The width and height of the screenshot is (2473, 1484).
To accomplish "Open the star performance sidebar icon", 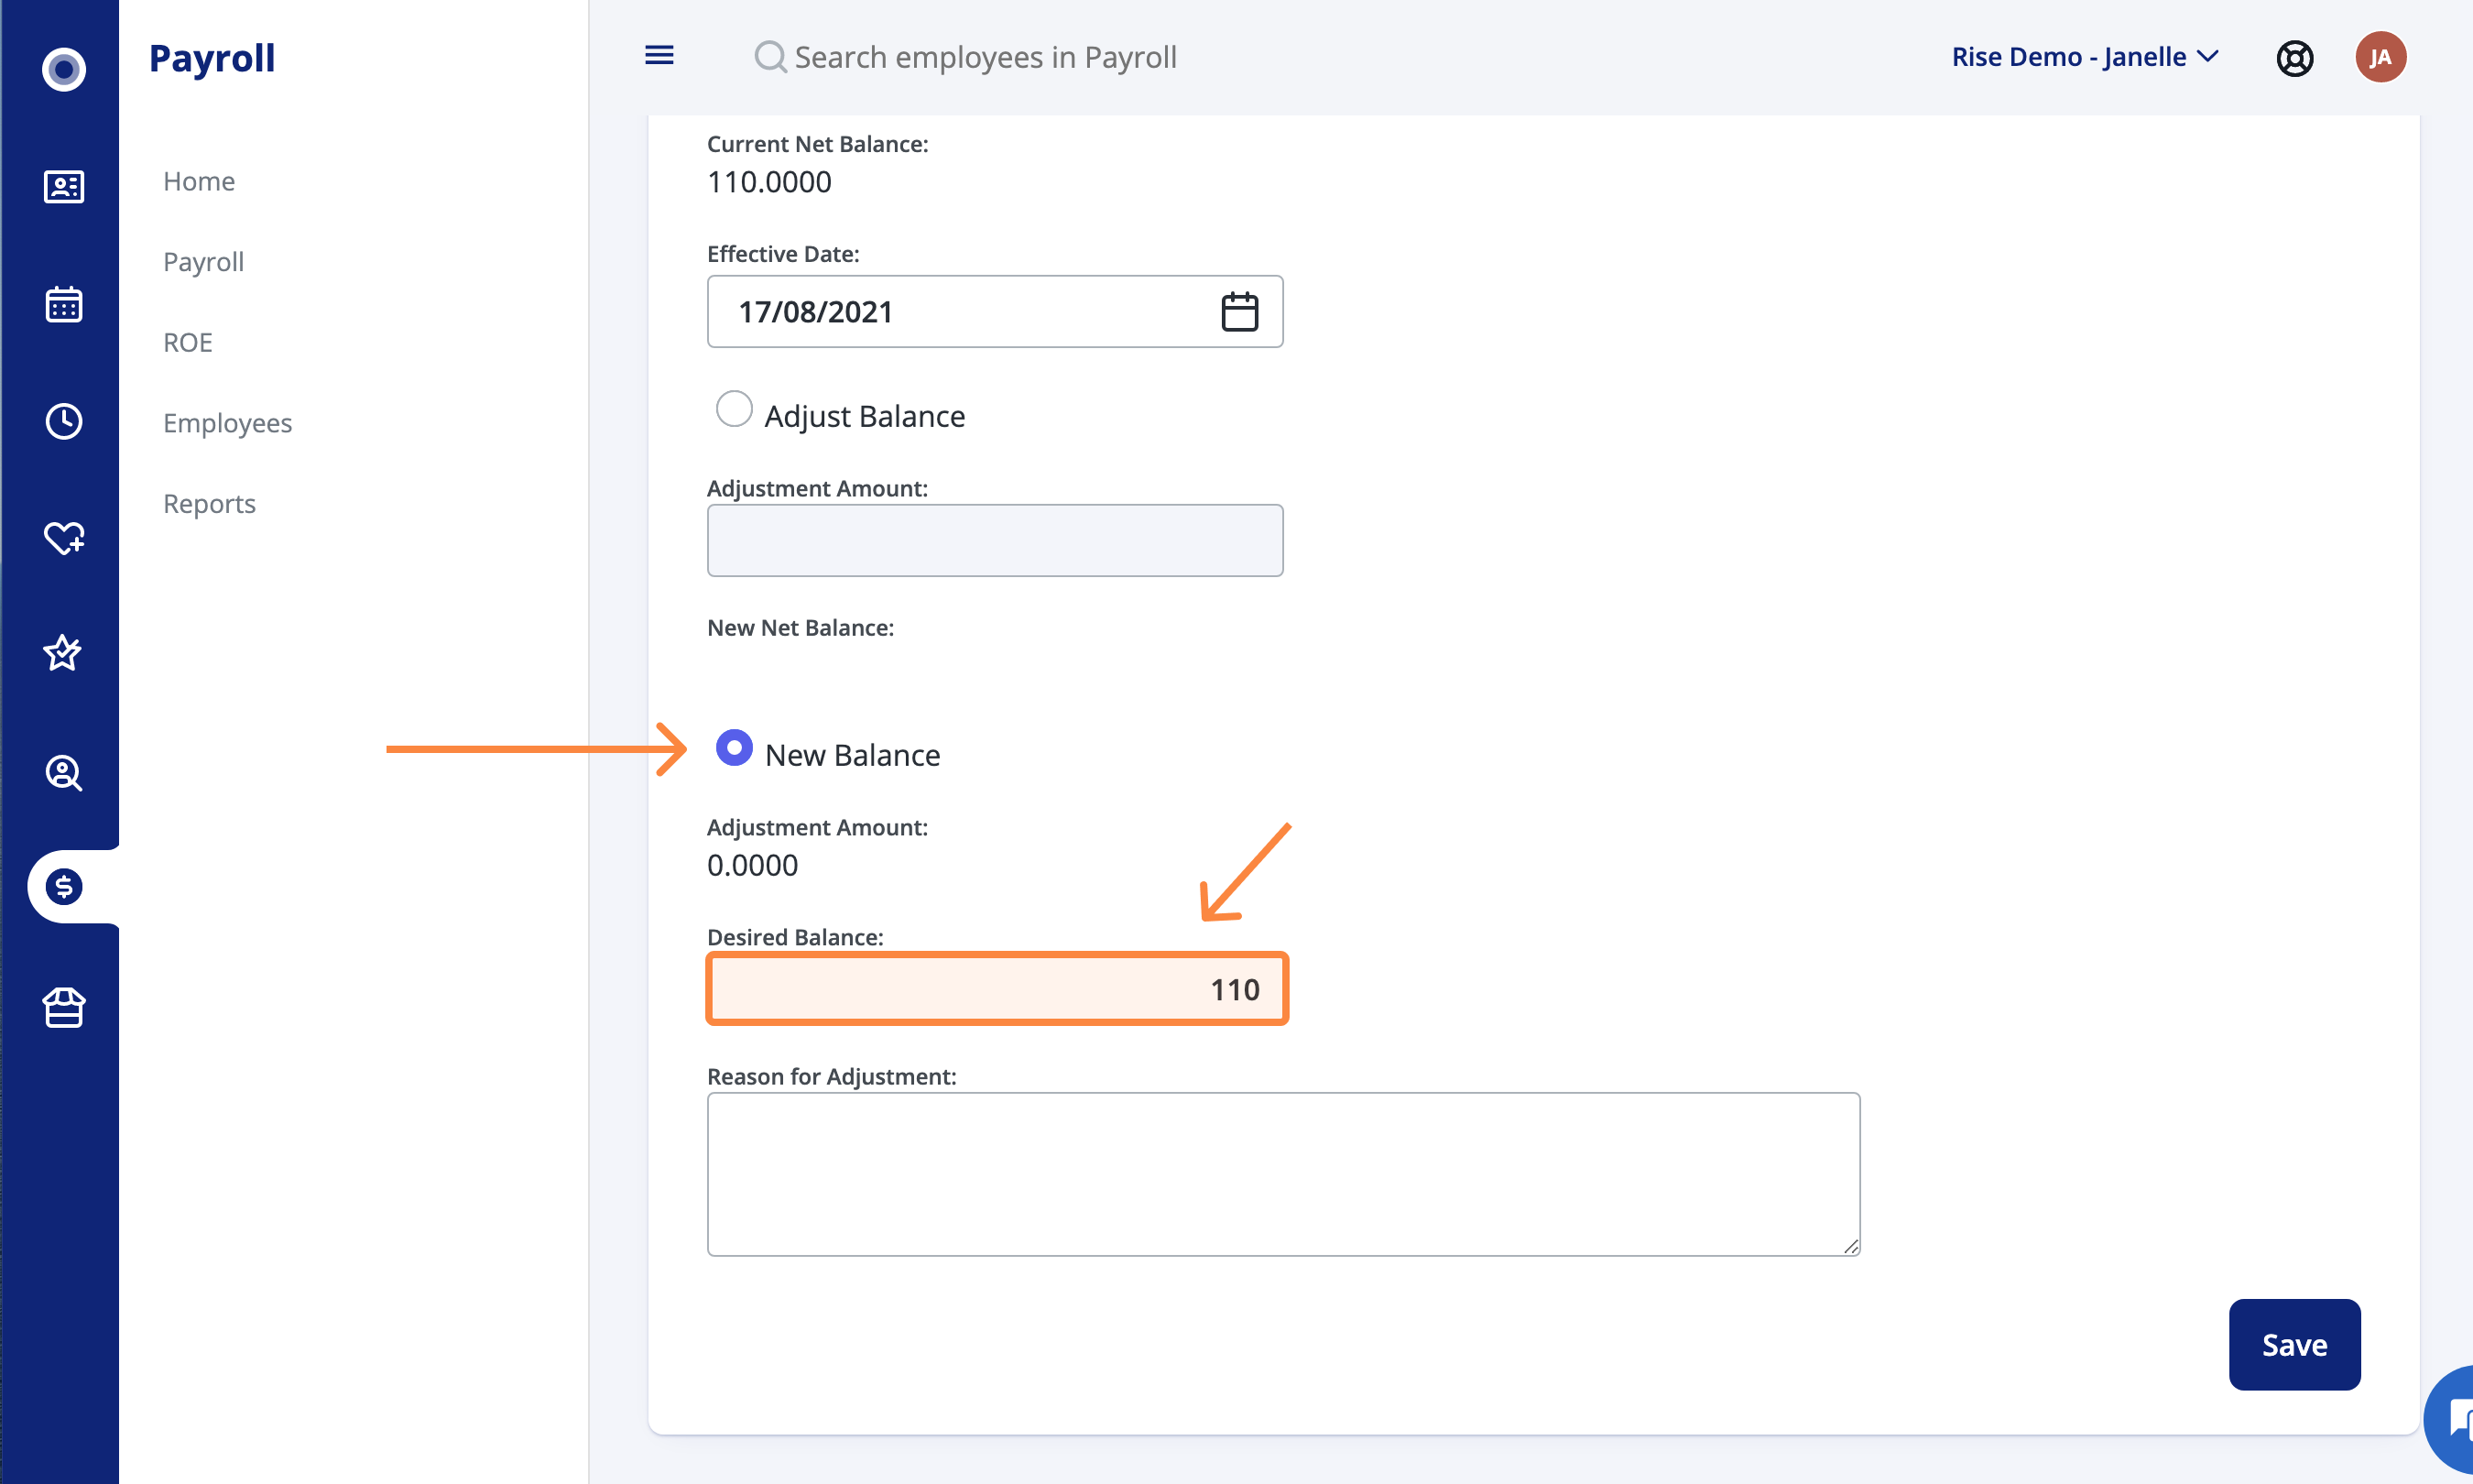I will [x=63, y=653].
